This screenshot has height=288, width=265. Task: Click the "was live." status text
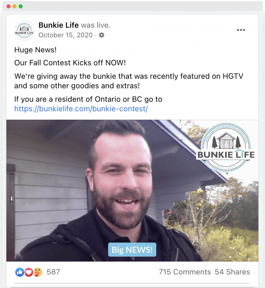[95, 25]
